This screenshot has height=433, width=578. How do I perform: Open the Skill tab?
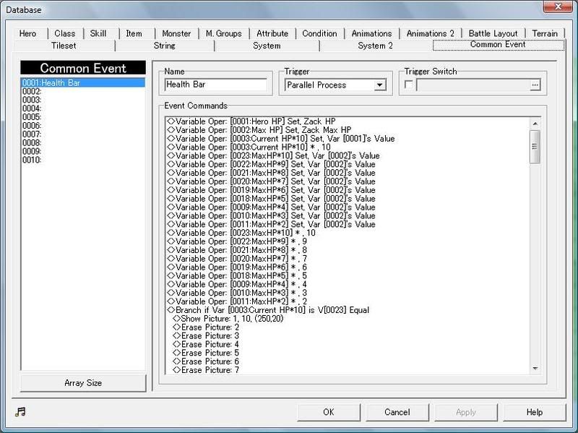tap(98, 33)
